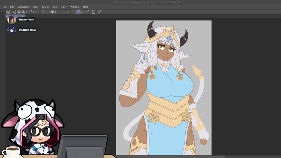Open the Help menu
281x158 pixels.
pos(85,7)
